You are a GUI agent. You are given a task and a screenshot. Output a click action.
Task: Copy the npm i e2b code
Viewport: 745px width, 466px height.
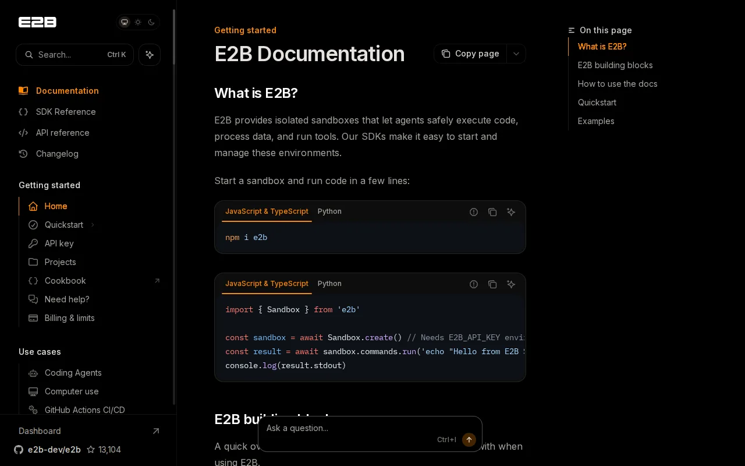pos(492,212)
